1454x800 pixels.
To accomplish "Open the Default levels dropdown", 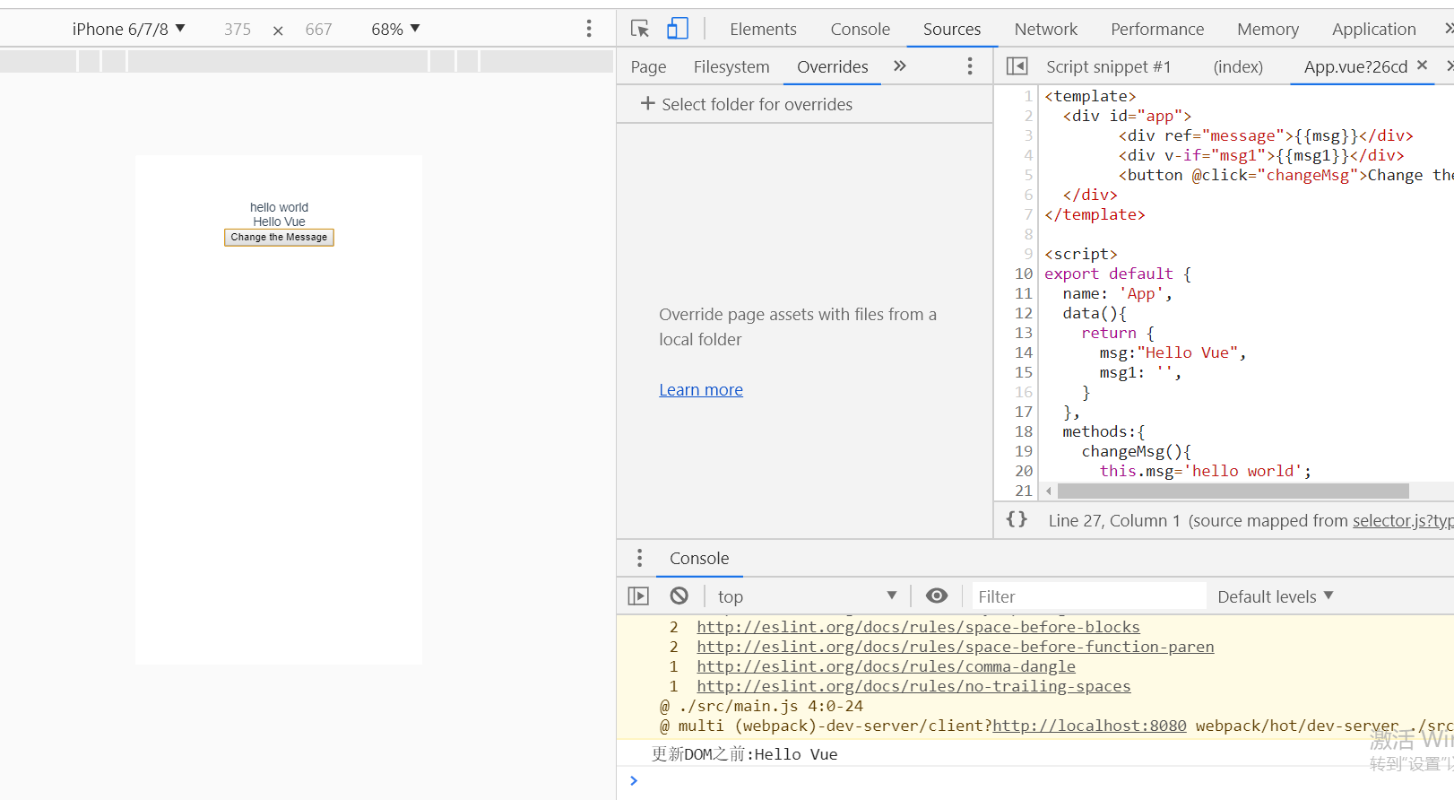I will (x=1276, y=596).
